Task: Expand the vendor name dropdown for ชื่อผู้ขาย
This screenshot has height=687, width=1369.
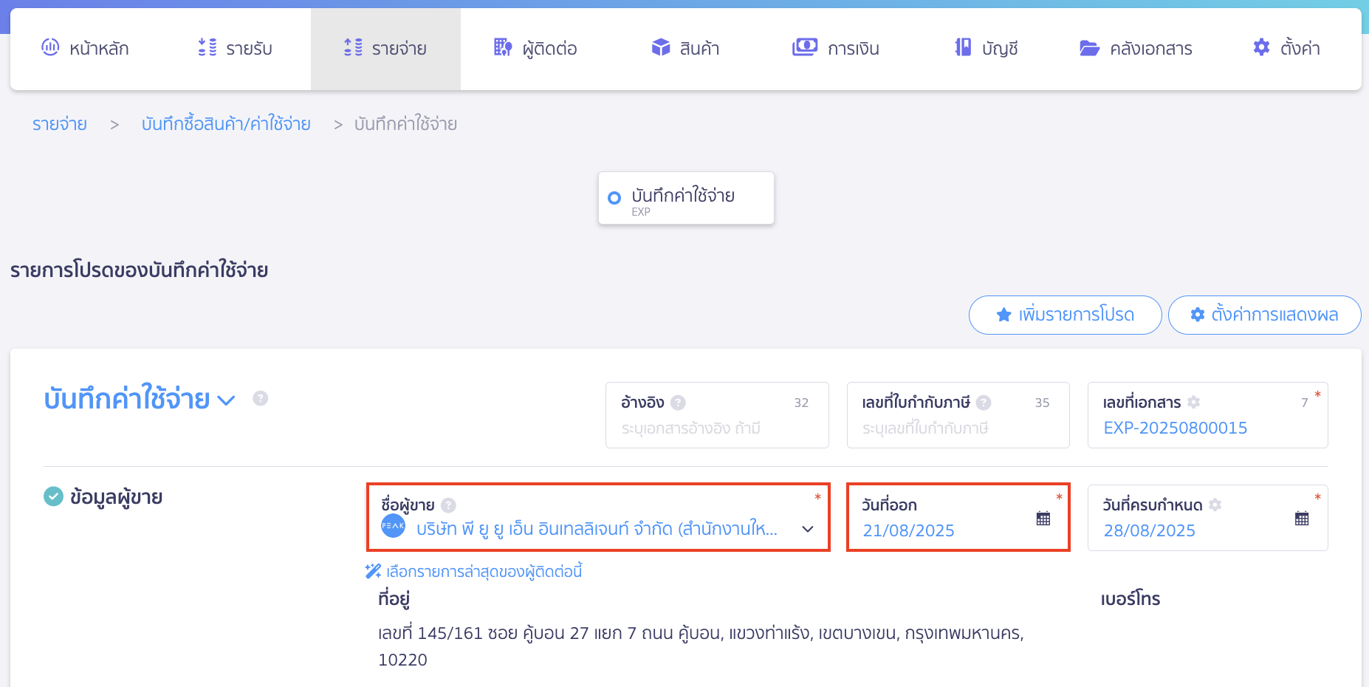Action: pos(806,529)
